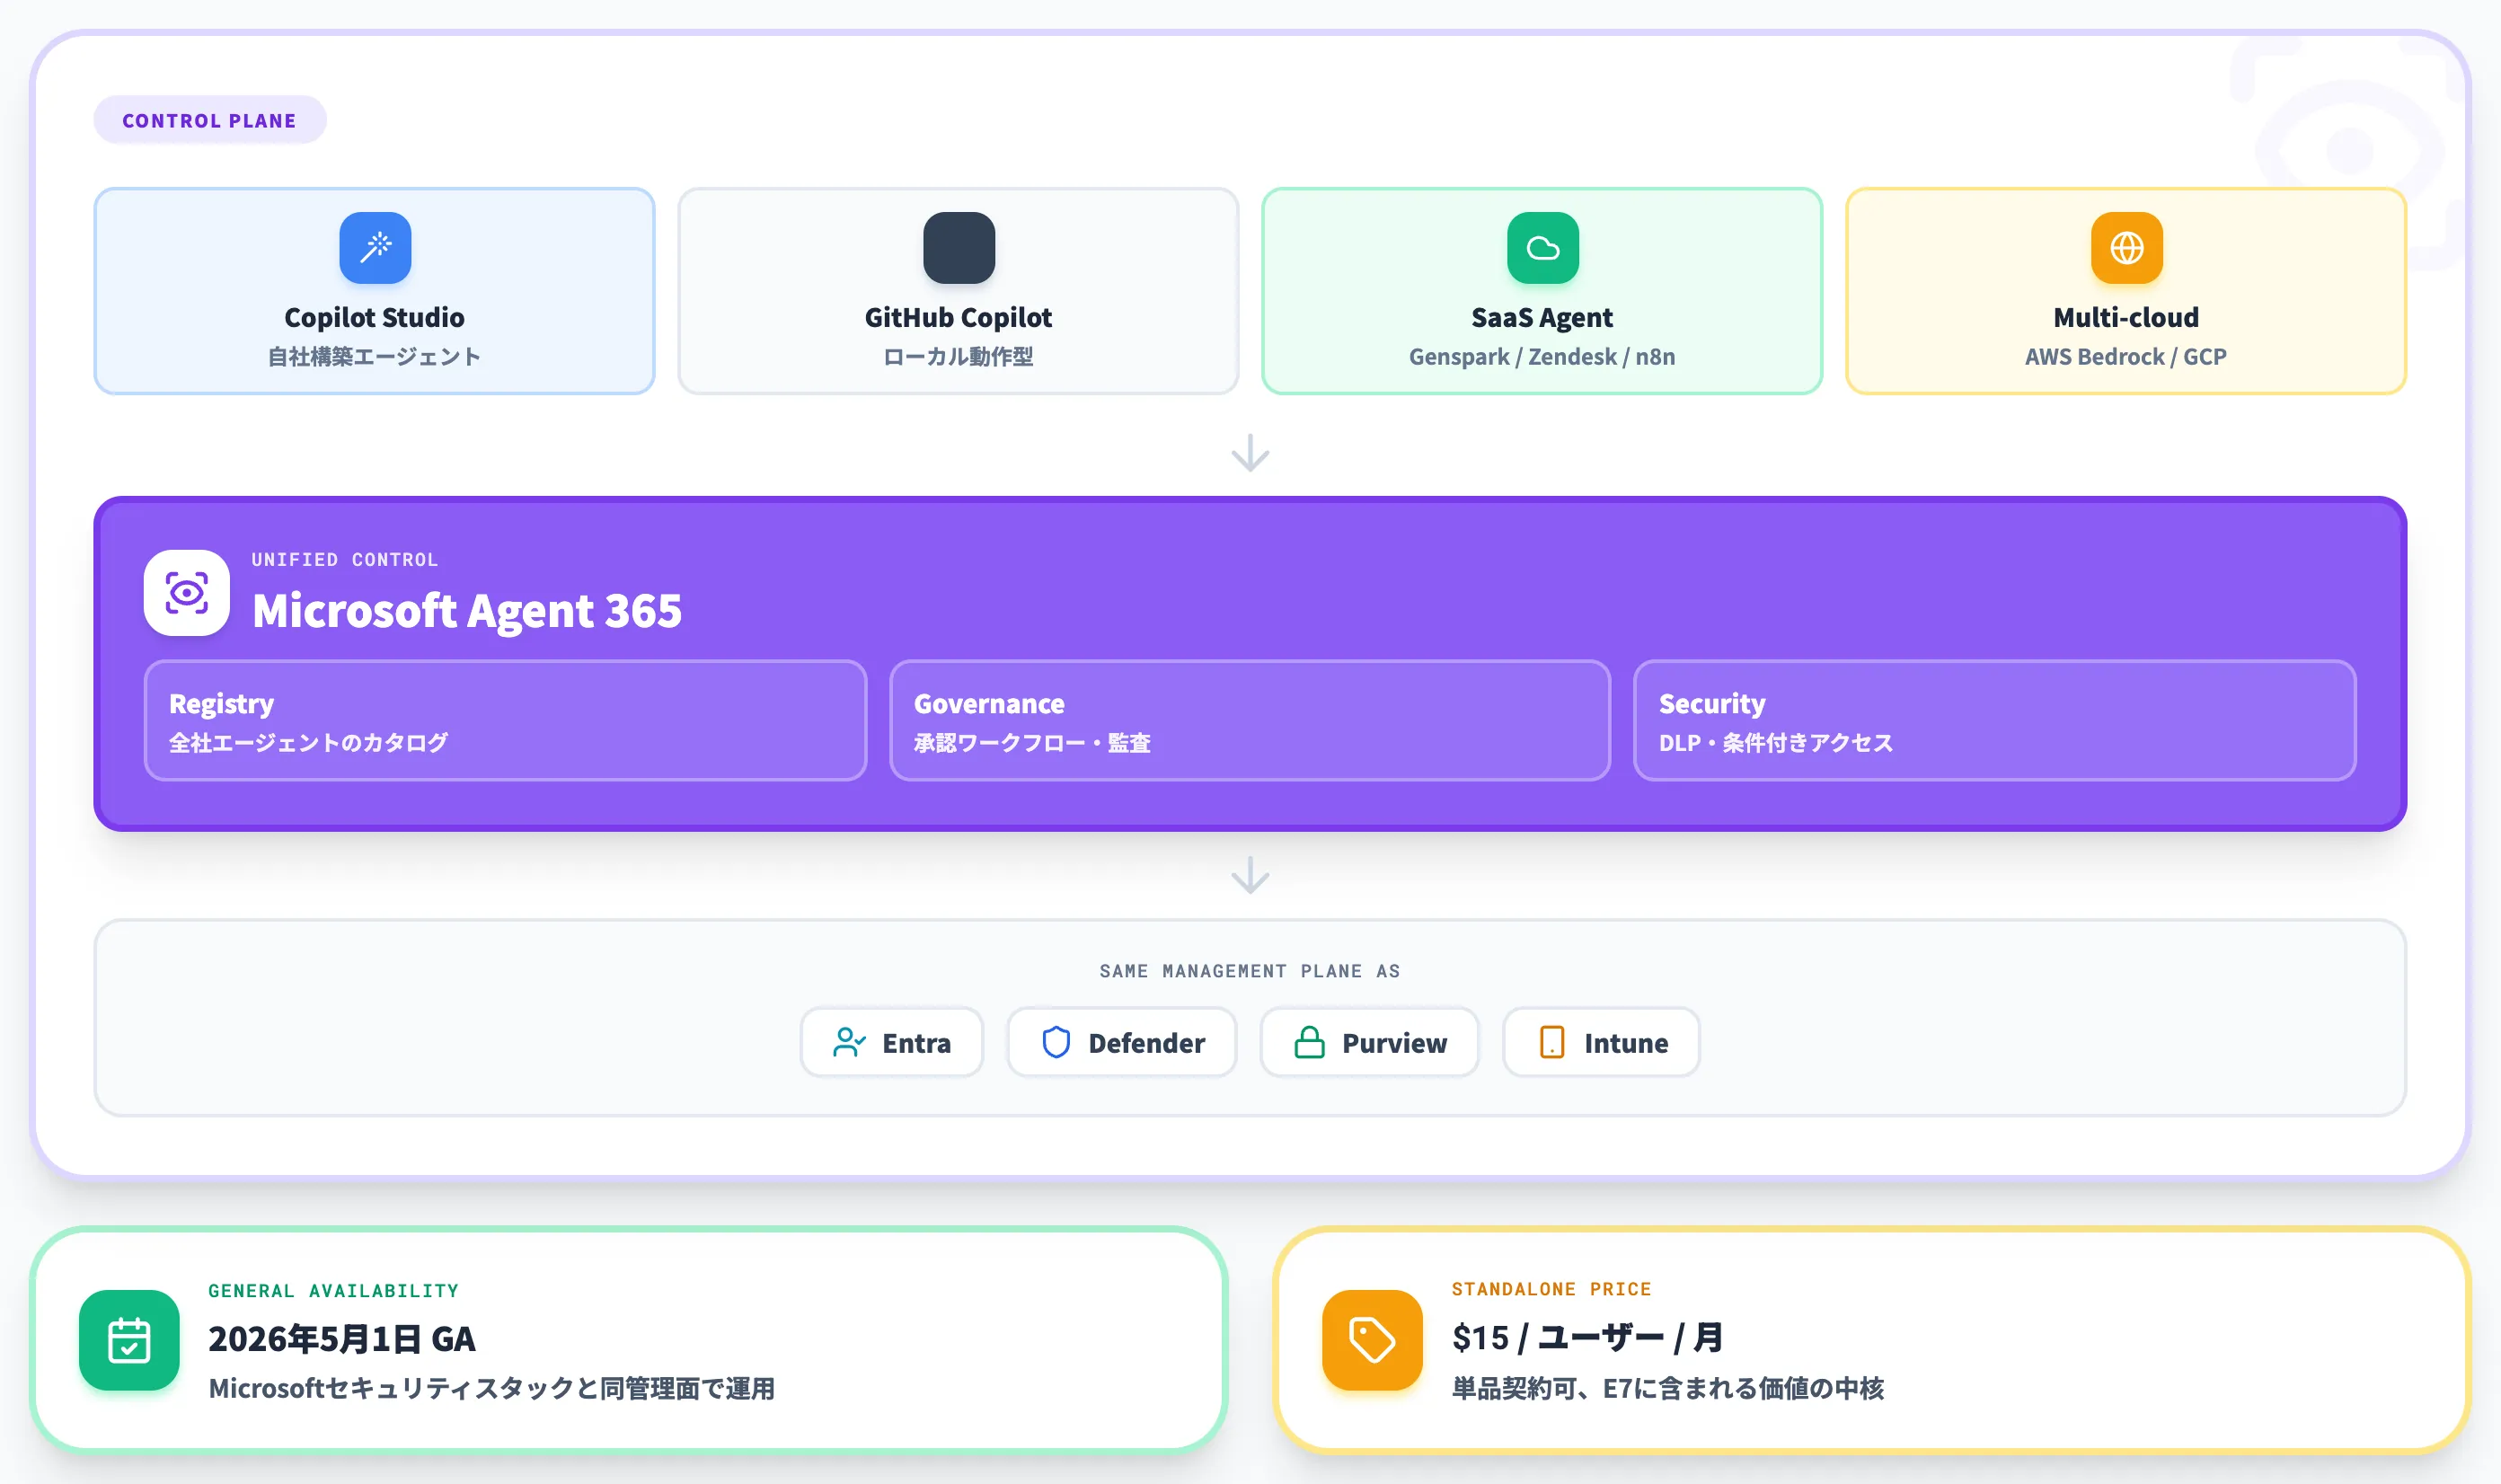Click the orange Multi-cloud globe icon
2501x1484 pixels.
2127,248
